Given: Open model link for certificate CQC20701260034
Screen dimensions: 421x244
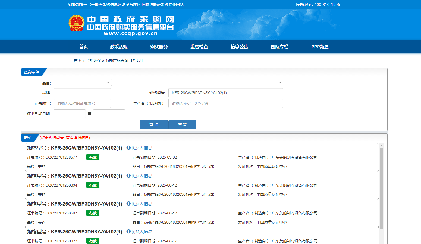Looking at the screenshot, I should pyautogui.click(x=74, y=176).
